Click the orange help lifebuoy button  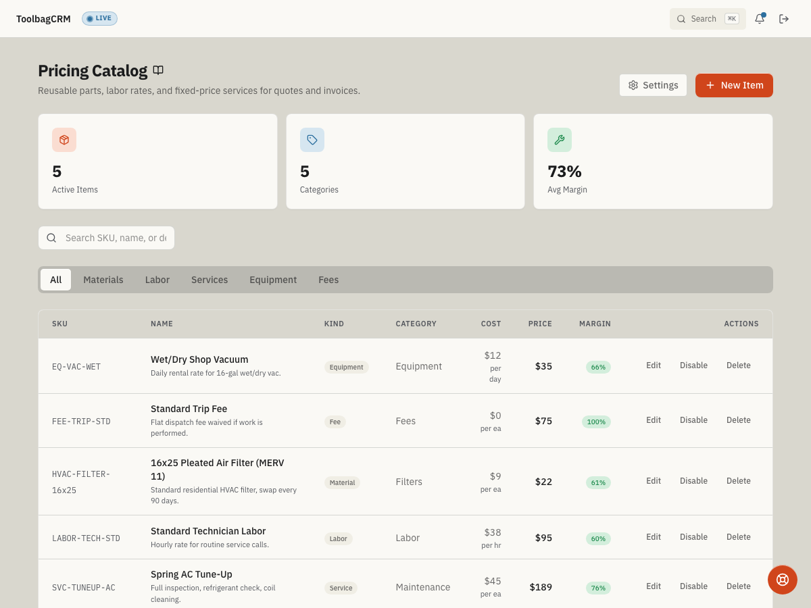[783, 580]
